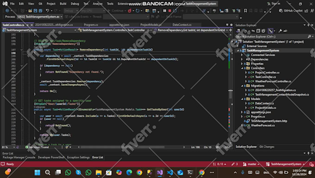Viewport: 315px width, 178px height.
Task: Open Developer PowerShell tab
Action: click(x=51, y=158)
